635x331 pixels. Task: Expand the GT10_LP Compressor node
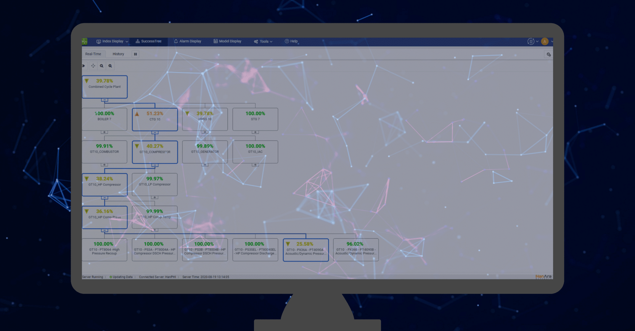(x=155, y=198)
